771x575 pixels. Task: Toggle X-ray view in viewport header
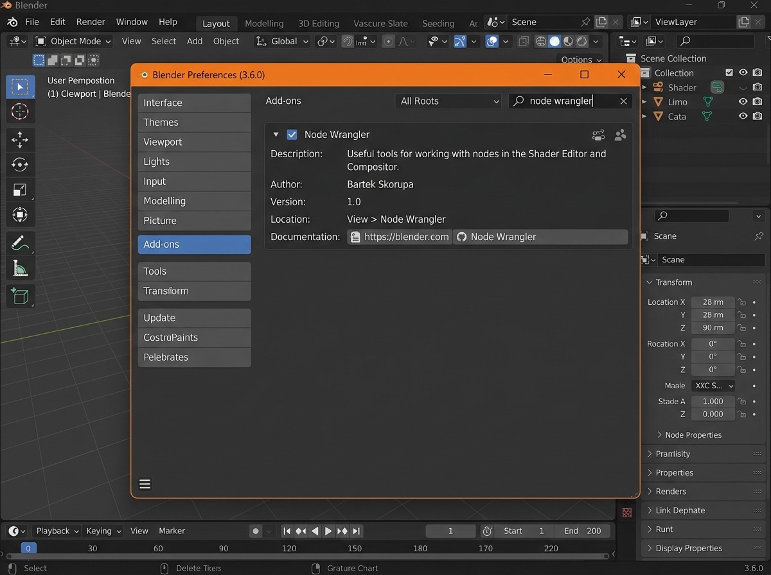[x=524, y=41]
